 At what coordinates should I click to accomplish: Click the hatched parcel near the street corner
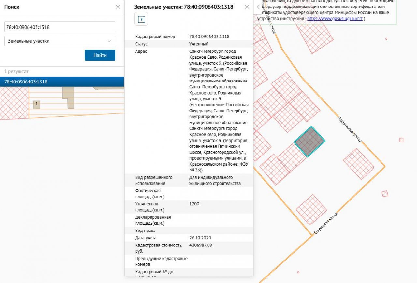[358, 164]
